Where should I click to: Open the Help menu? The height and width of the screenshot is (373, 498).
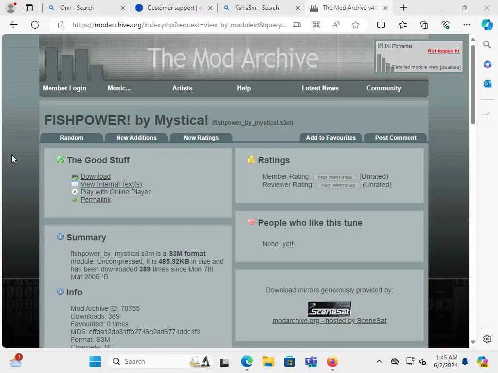244,88
